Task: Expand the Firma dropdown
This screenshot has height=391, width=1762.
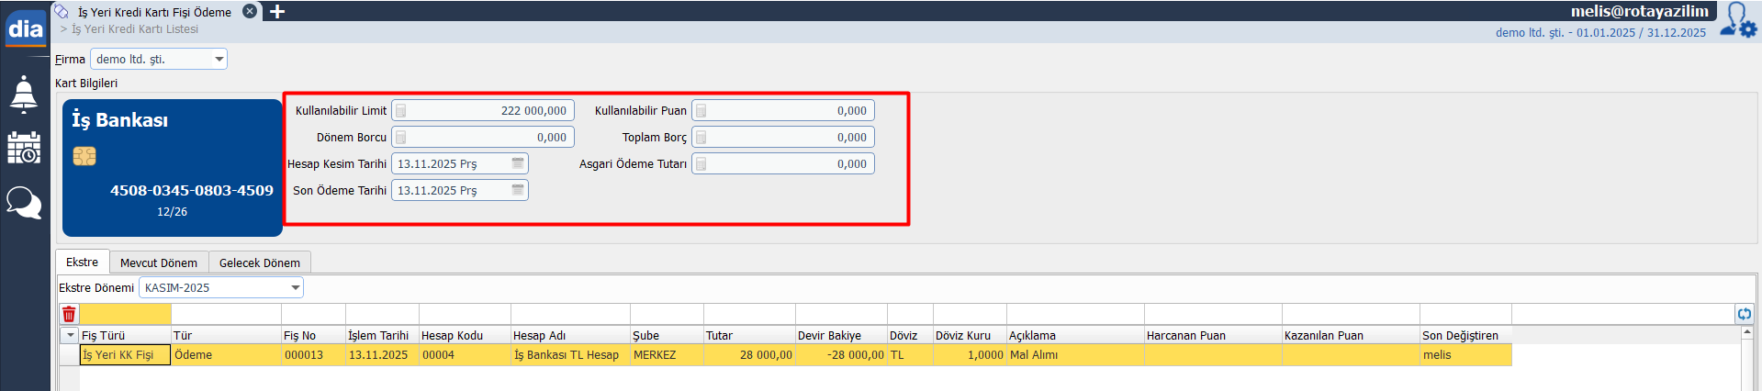Action: 219,60
